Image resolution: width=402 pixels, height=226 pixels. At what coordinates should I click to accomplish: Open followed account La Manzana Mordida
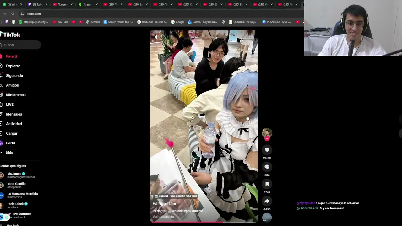click(x=19, y=195)
